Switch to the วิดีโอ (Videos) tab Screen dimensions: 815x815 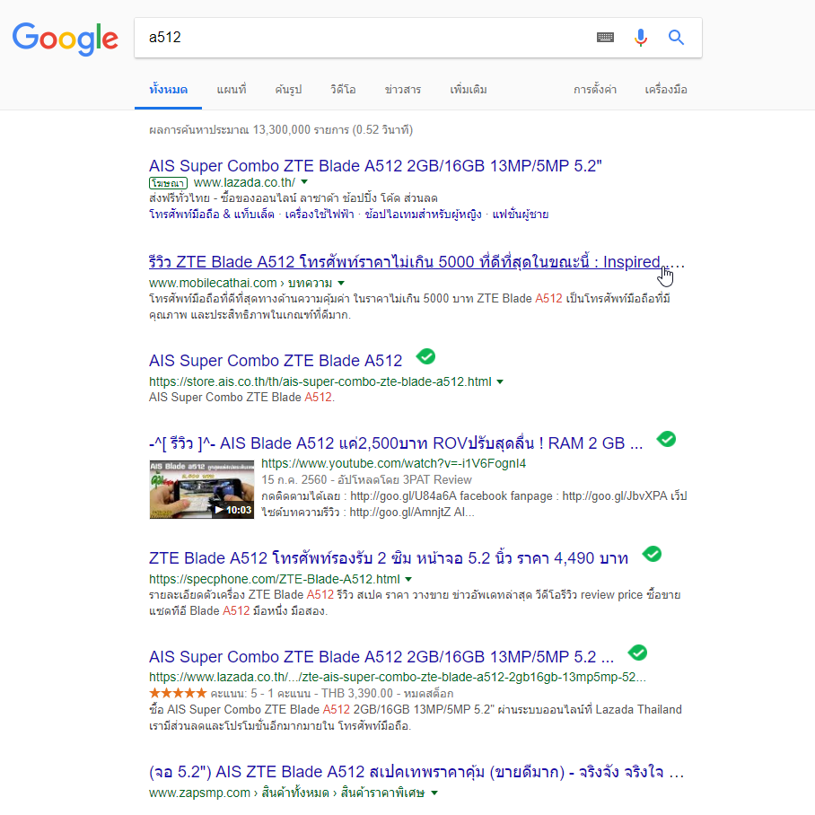343,90
